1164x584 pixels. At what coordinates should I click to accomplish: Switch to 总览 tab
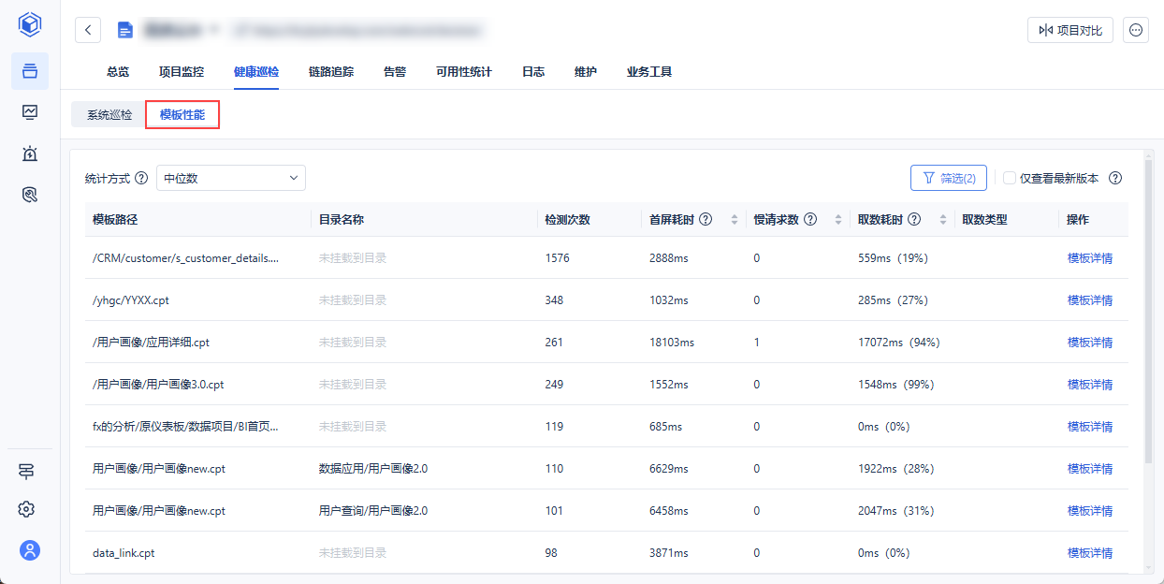(x=118, y=72)
